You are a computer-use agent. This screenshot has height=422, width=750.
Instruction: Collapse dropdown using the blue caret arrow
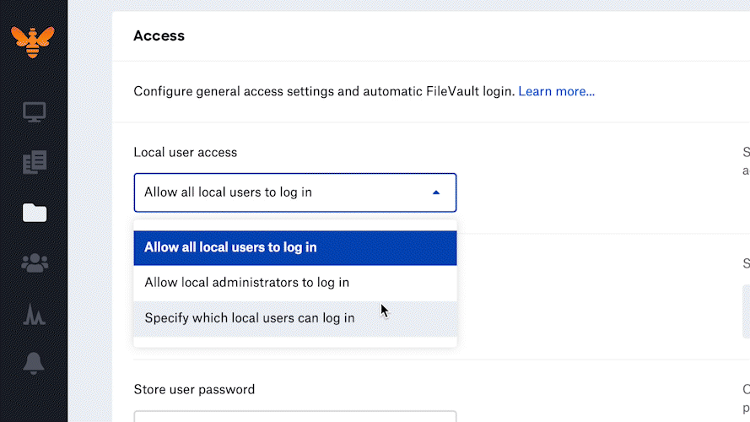(436, 192)
